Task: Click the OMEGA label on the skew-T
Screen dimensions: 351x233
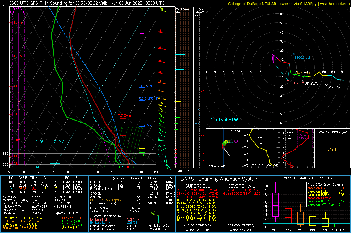Action: click(x=18, y=9)
